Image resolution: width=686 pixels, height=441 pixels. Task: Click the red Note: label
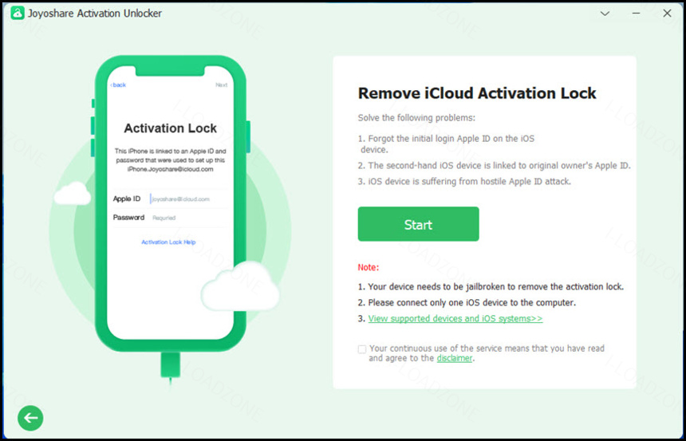[x=369, y=267]
